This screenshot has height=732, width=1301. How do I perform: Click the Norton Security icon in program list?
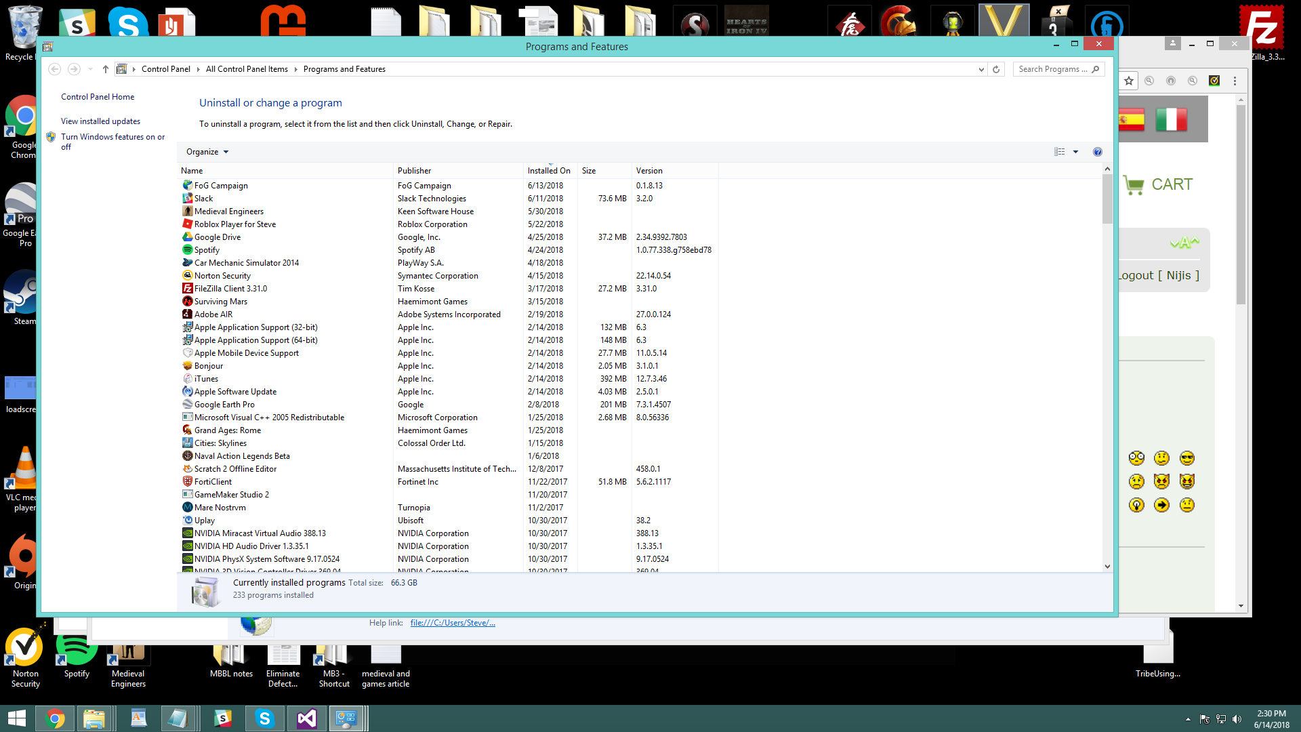pos(188,276)
